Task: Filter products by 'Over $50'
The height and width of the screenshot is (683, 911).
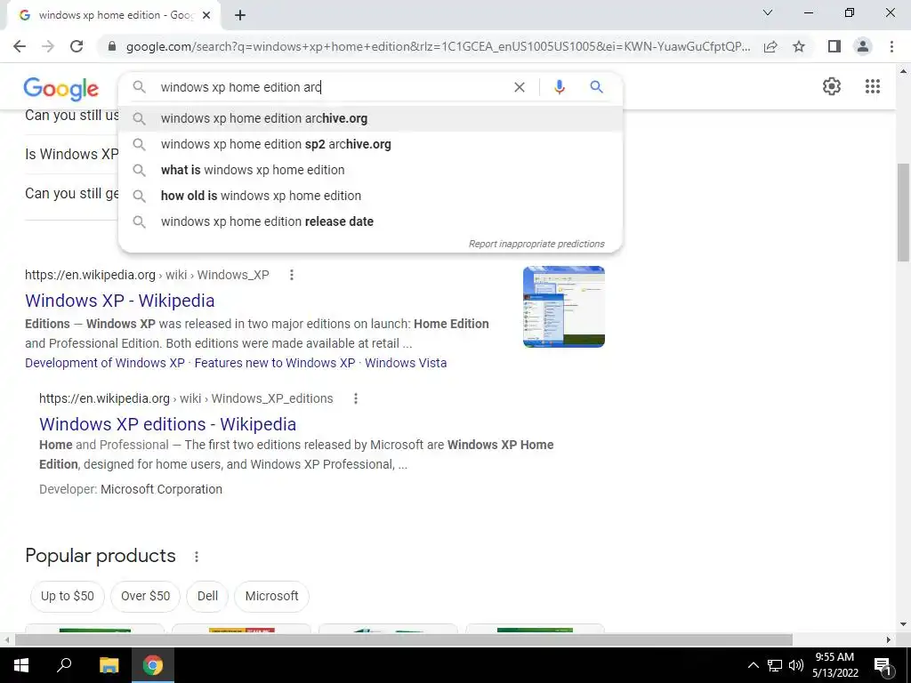Action: pyautogui.click(x=145, y=597)
